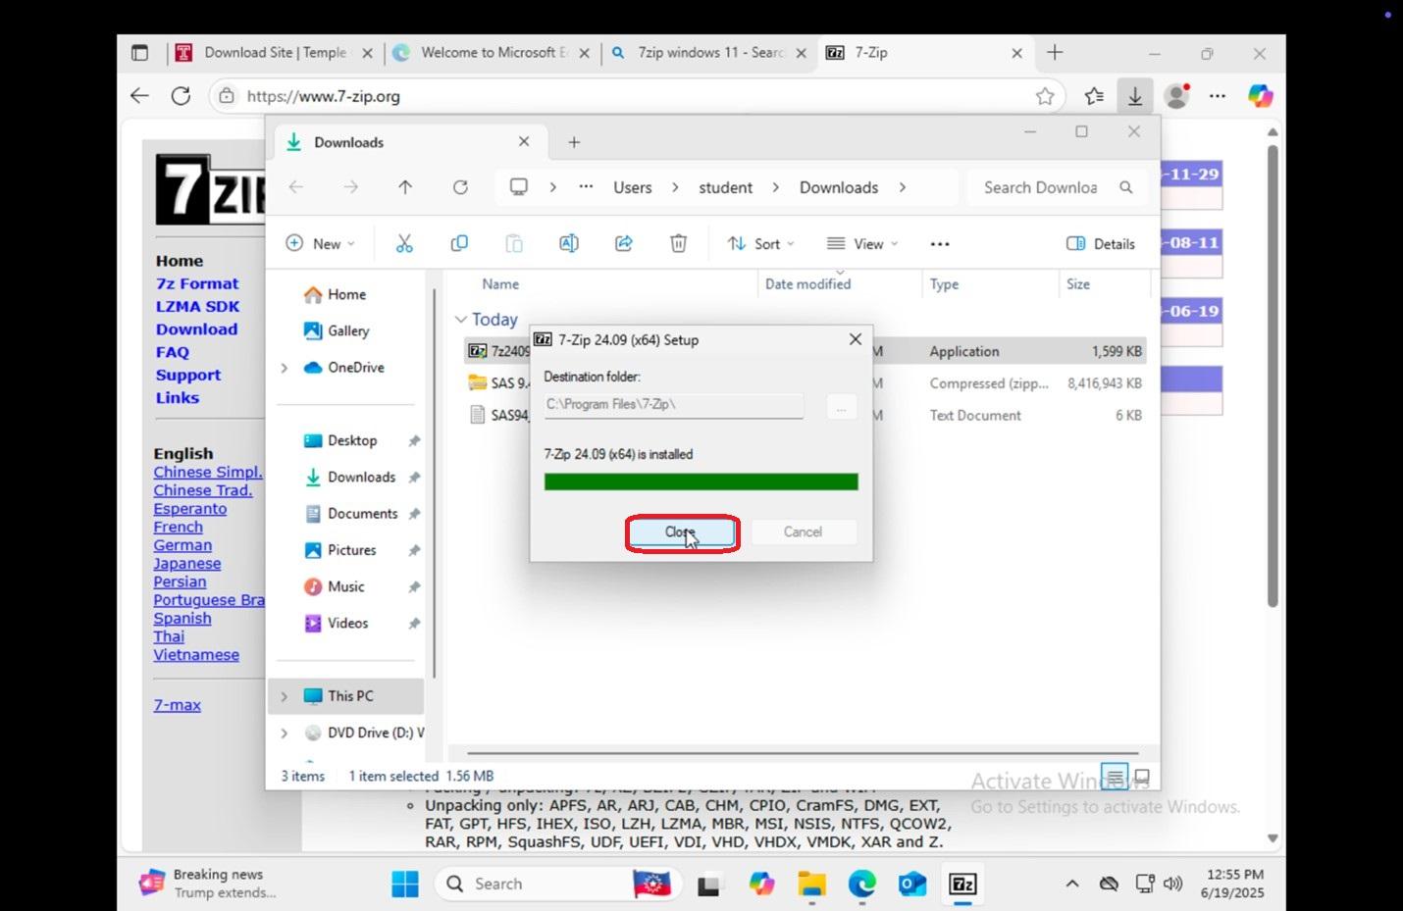
Task: Close the 7-Zip Setup dialog with X
Action: 855,339
